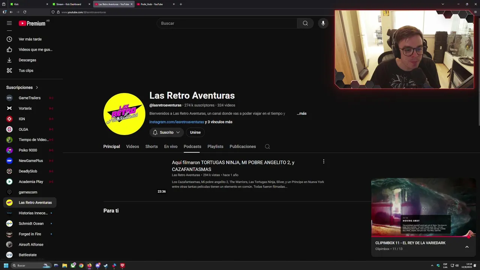Open the three-dot menu of the featured video

[324, 162]
